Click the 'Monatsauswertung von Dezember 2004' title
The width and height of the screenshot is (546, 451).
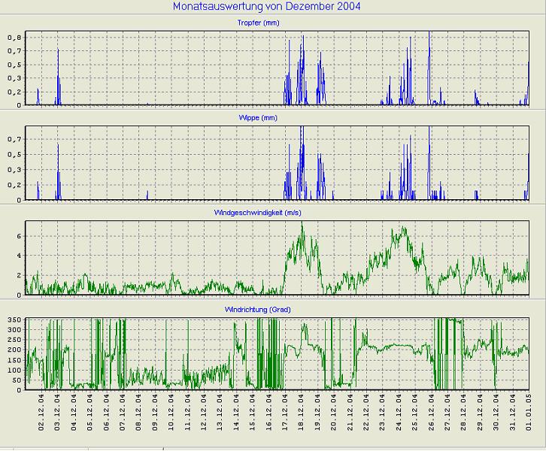point(272,7)
